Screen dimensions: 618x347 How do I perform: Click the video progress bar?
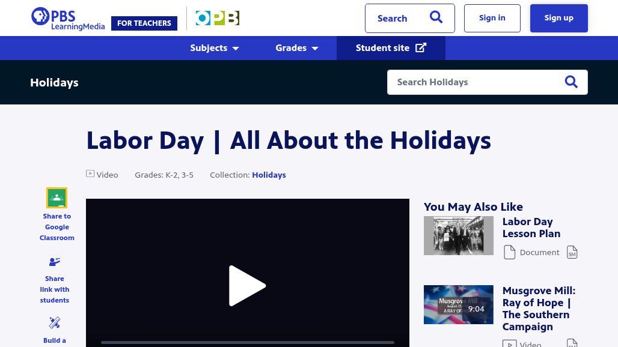coord(248,343)
